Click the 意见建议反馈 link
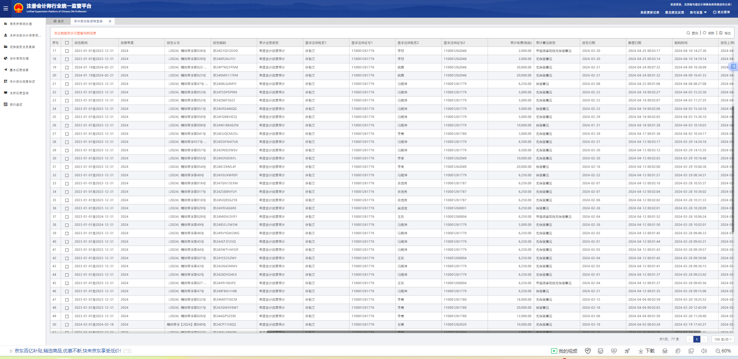The width and height of the screenshot is (738, 359). click(675, 12)
